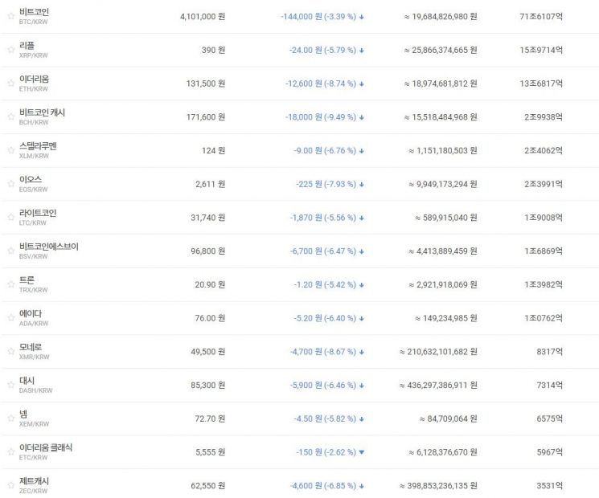
Task: Click the 넴 coin name
Action: pyautogui.click(x=23, y=414)
